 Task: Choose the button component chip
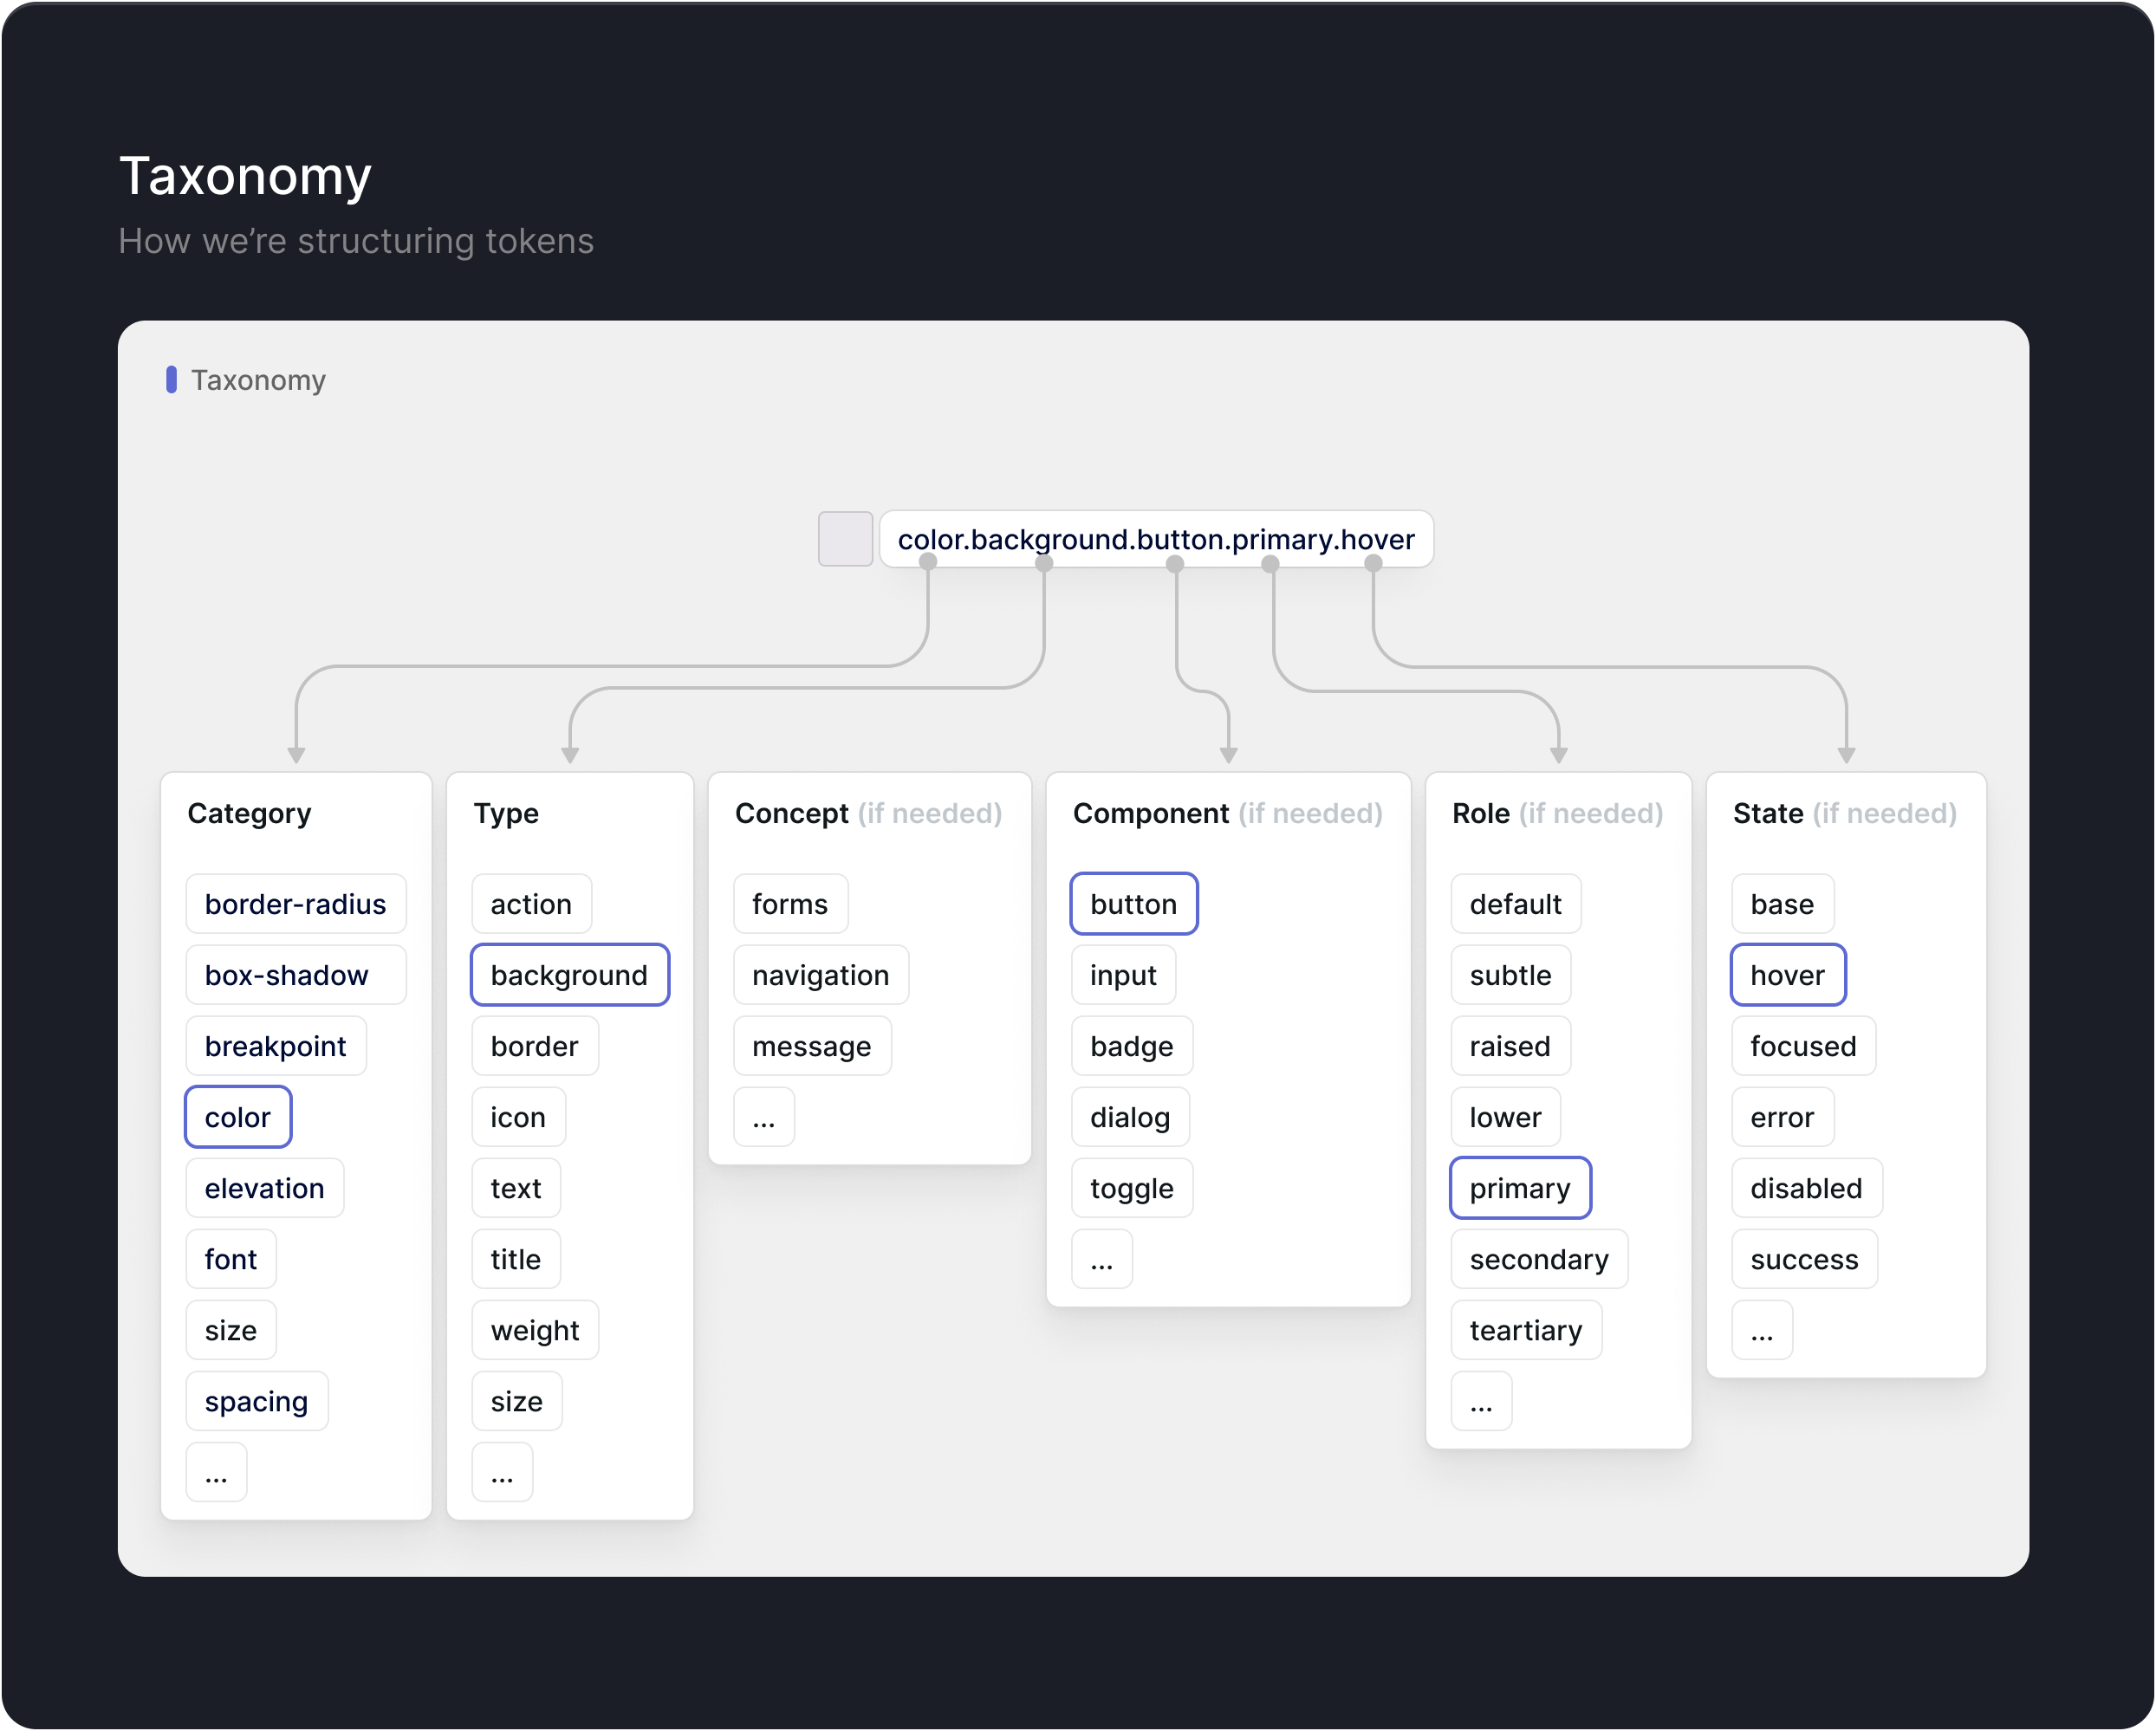[1133, 904]
